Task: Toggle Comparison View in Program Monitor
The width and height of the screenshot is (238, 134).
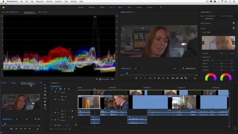Action: coord(186,78)
